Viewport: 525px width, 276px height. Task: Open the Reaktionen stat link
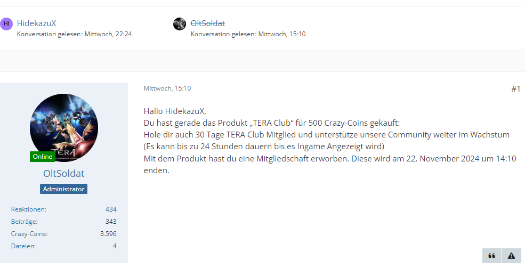click(28, 209)
